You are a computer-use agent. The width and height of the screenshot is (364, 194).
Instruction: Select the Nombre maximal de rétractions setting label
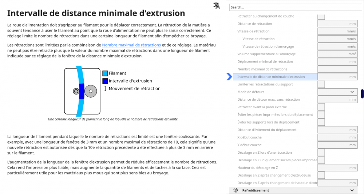(262, 69)
